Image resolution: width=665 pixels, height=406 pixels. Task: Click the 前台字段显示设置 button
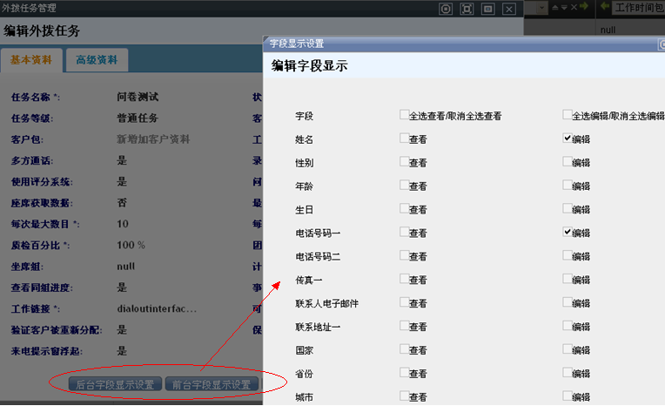click(x=211, y=384)
